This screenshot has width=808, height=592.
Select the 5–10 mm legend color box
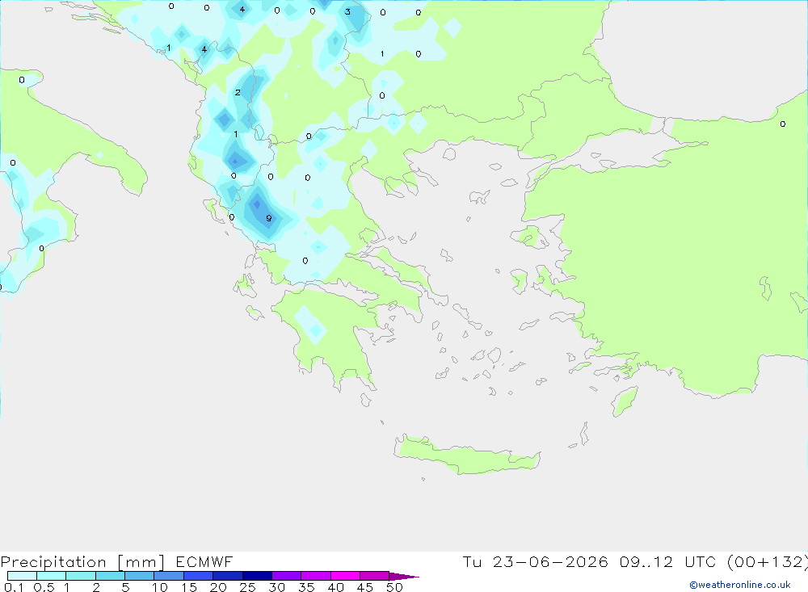[140, 576]
